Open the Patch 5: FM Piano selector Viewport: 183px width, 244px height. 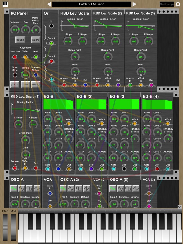(x=91, y=4)
